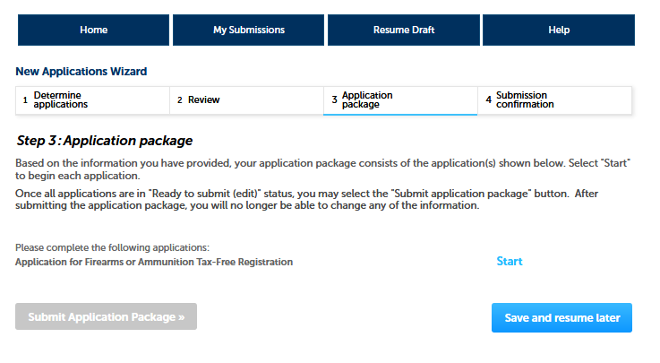Jump to Submission confirmation step
The width and height of the screenshot is (660, 363).
pyautogui.click(x=521, y=99)
